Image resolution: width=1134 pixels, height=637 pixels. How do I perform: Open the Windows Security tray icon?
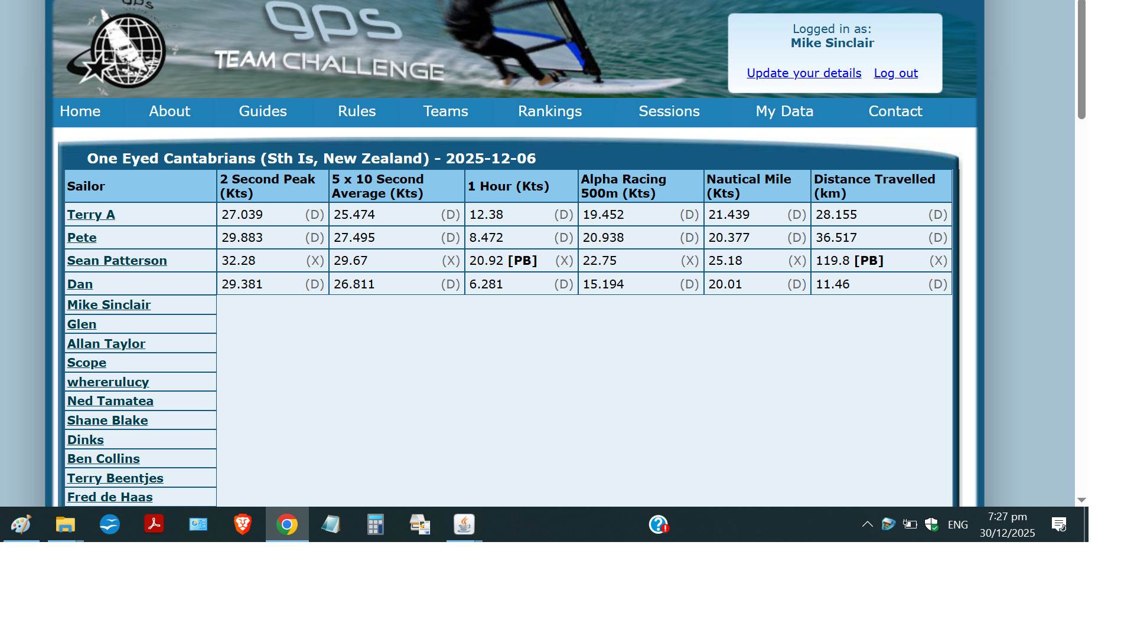tap(931, 524)
